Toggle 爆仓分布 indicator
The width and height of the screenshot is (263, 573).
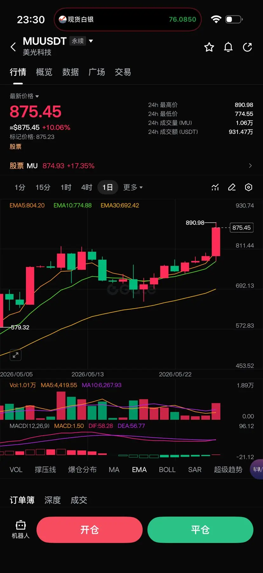click(82, 470)
